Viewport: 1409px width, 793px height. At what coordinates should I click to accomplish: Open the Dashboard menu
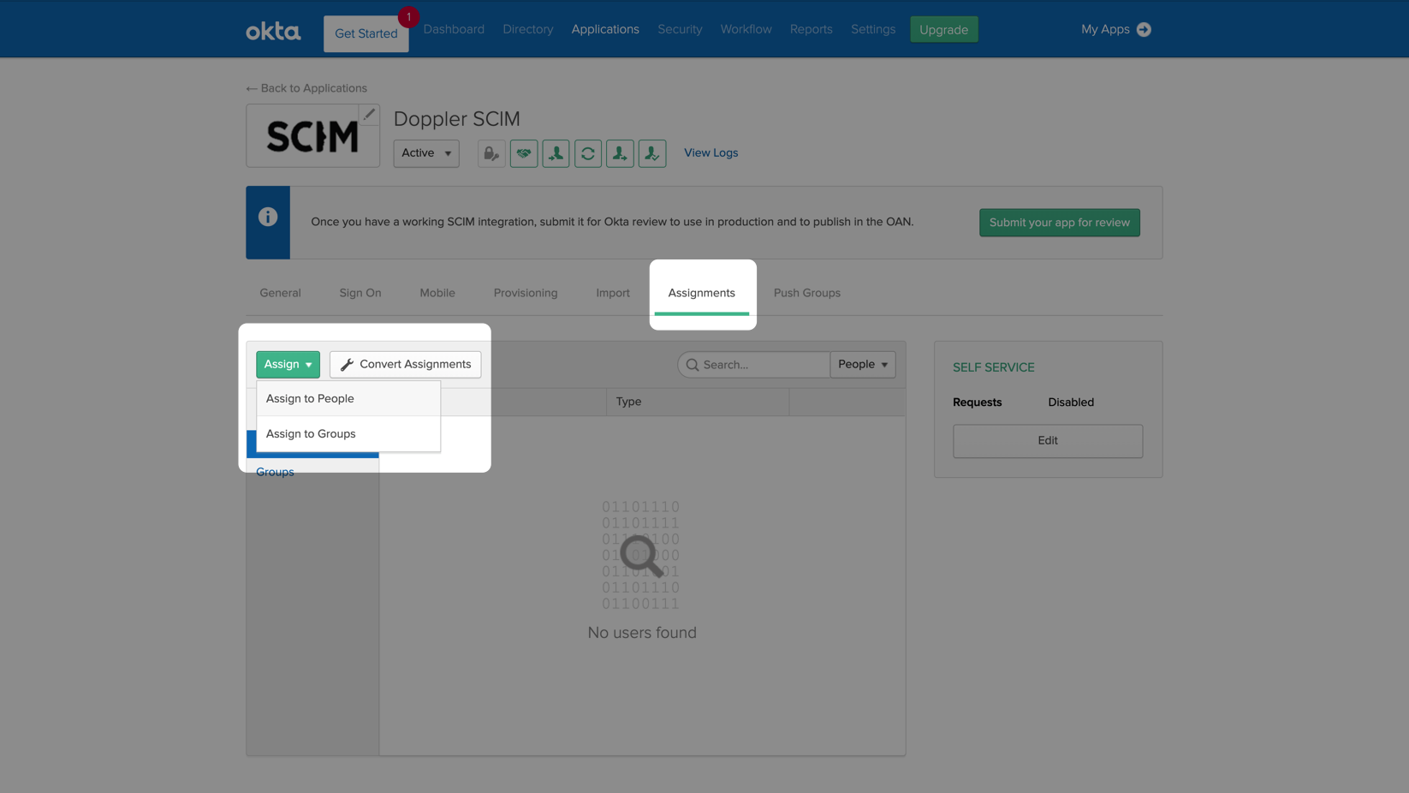click(x=454, y=29)
